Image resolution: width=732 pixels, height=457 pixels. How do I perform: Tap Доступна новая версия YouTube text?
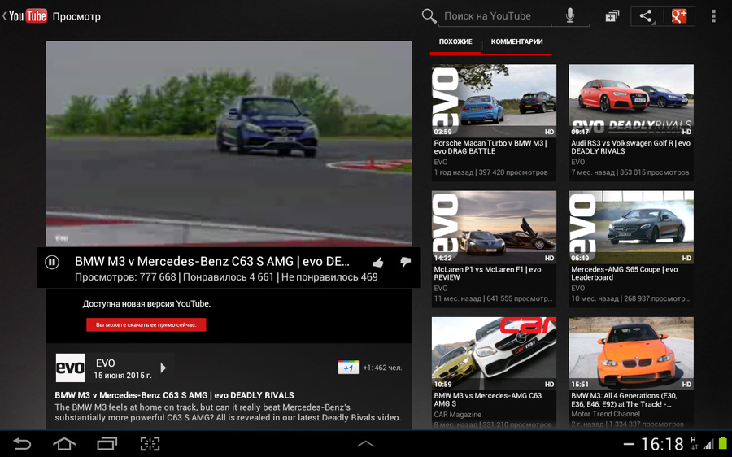[146, 303]
